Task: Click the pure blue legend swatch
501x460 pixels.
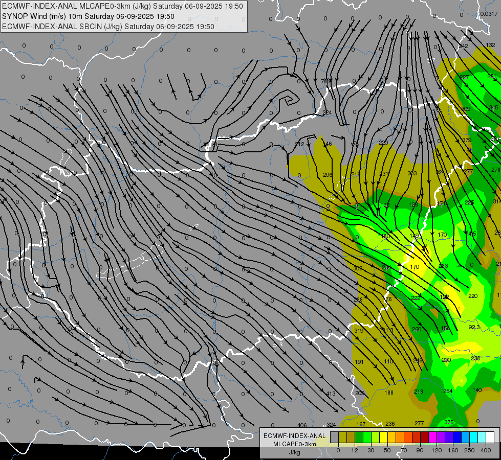Action: coord(457,438)
